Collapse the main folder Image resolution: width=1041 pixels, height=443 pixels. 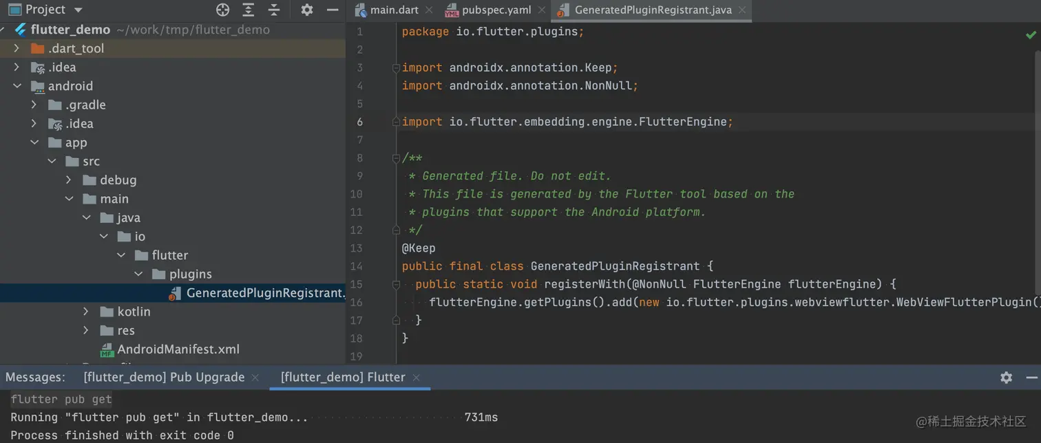click(x=69, y=199)
